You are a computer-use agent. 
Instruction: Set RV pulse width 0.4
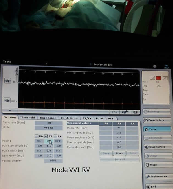coord(49,151)
